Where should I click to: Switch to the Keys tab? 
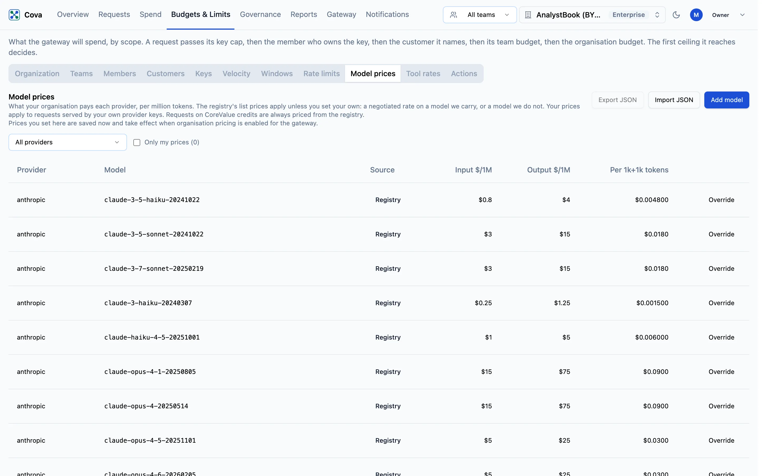point(203,74)
